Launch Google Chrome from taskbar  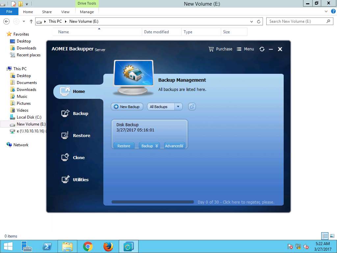88,246
